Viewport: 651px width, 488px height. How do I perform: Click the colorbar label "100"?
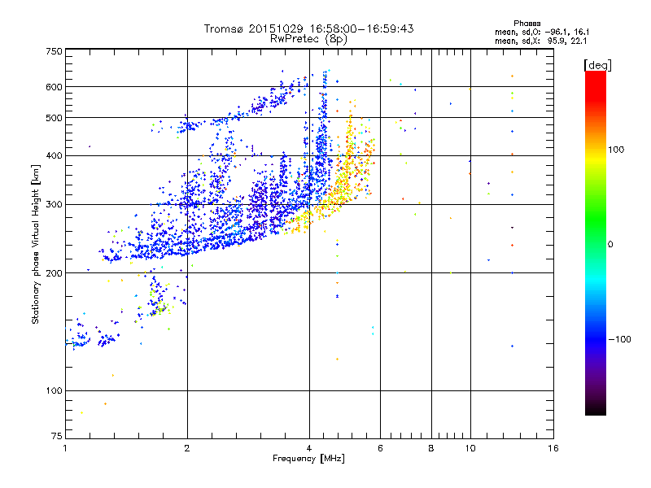pos(616,150)
